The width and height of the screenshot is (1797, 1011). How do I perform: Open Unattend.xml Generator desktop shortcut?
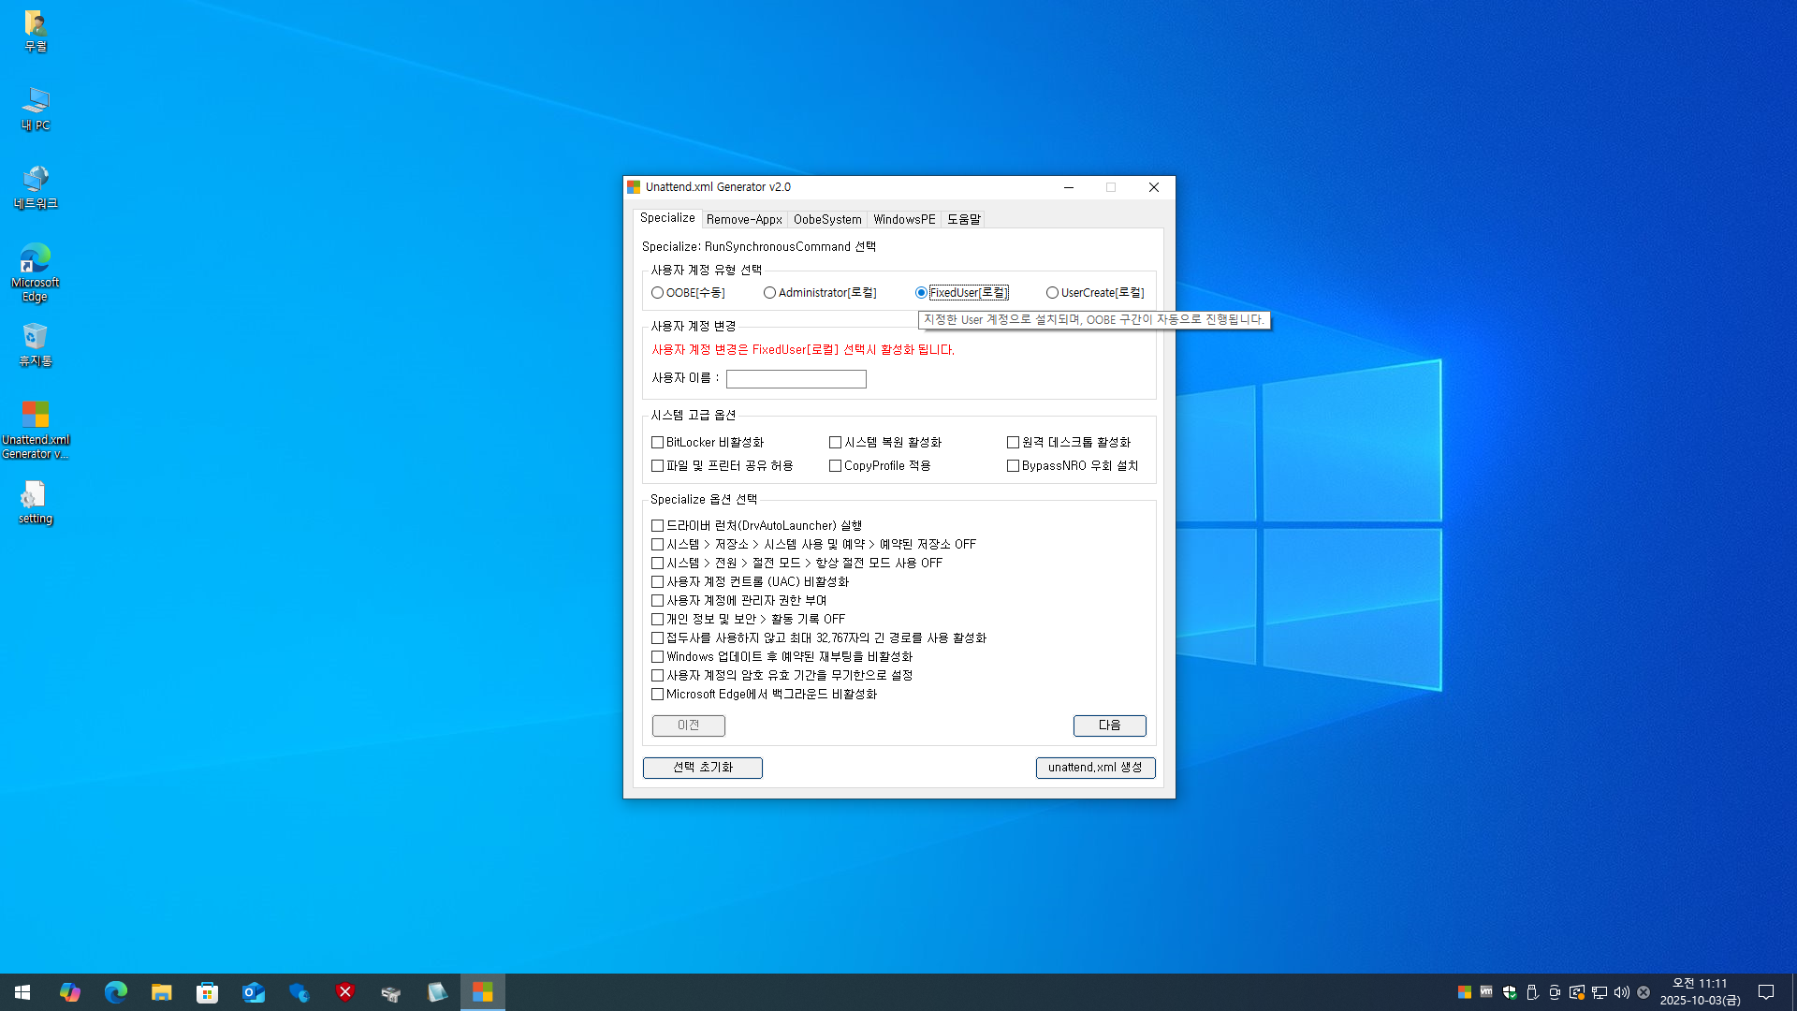click(x=35, y=426)
